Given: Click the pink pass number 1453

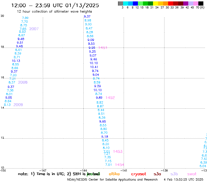Looking at the screenshot, I should click(x=118, y=151).
